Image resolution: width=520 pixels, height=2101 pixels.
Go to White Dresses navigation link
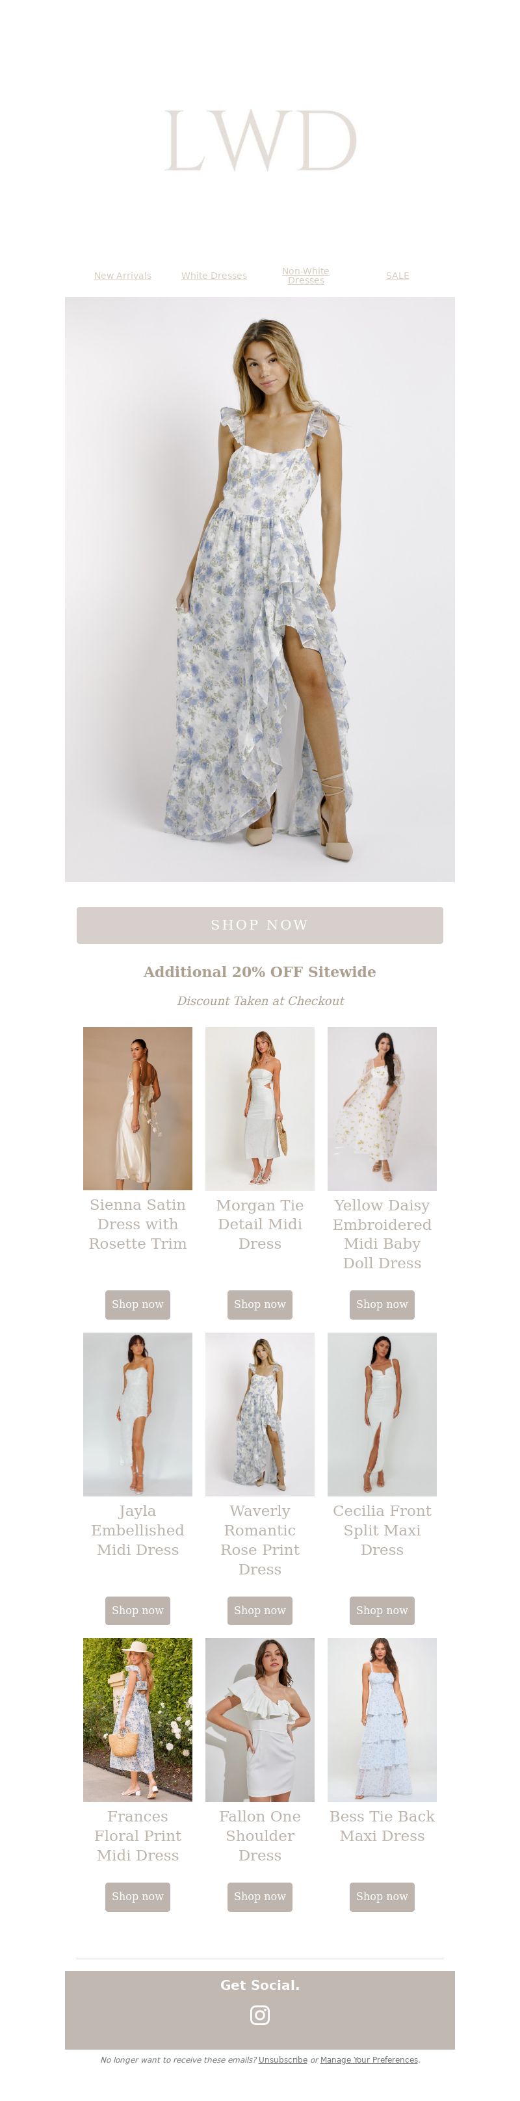[x=214, y=276]
